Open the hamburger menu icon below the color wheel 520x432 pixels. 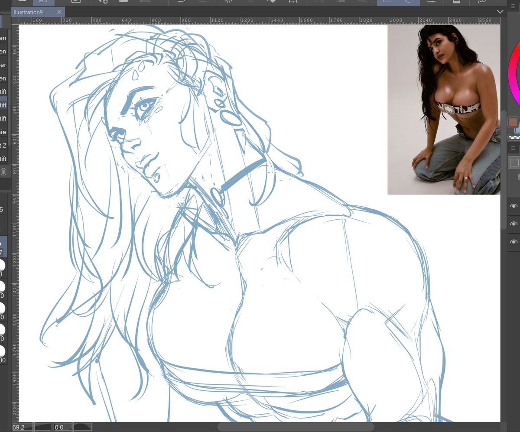(513, 148)
